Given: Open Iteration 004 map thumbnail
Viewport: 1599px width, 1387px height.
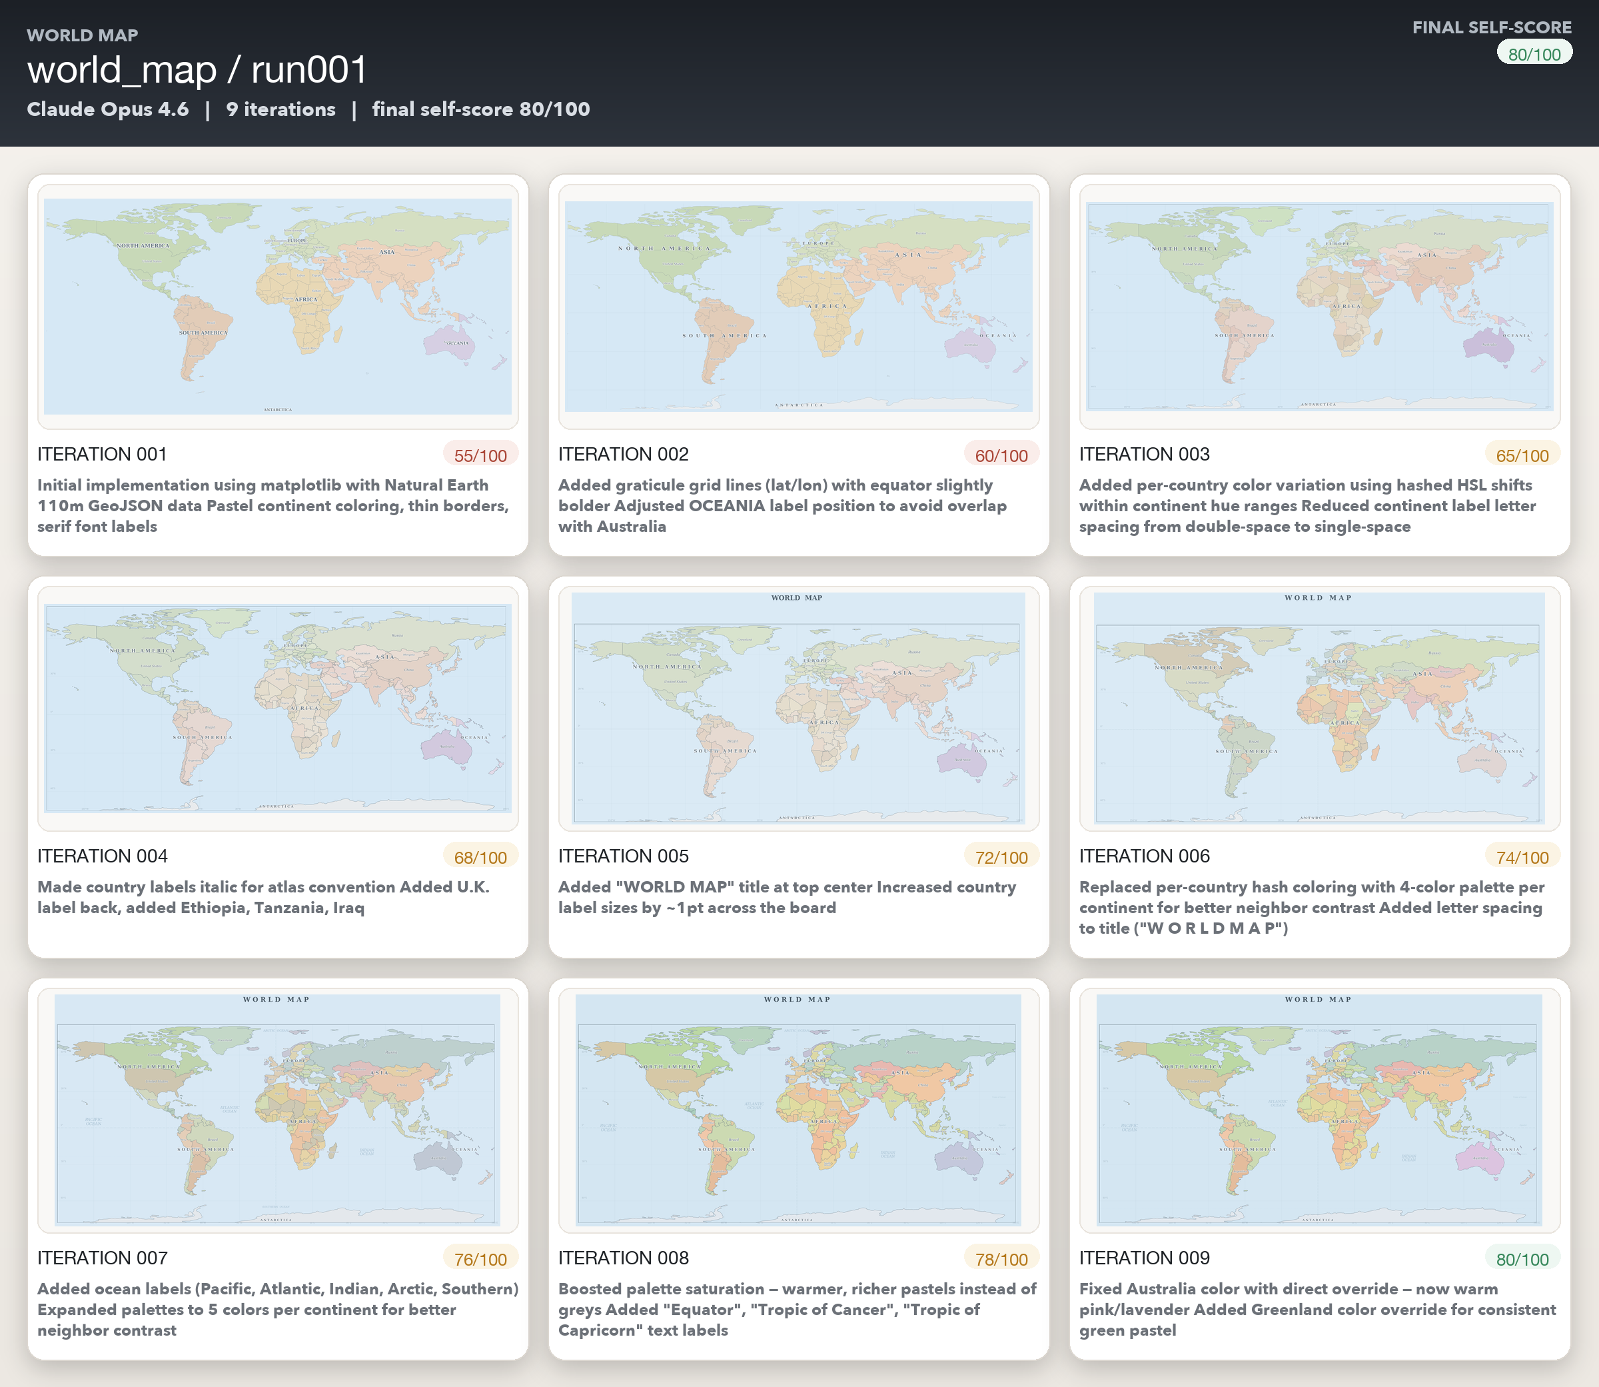Looking at the screenshot, I should point(278,708).
